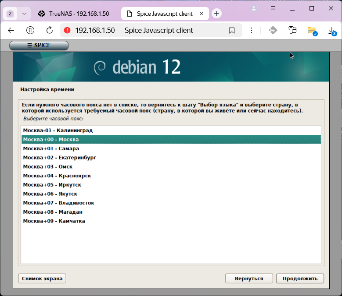Select timezone Москва-01 - Калининград
Image resolution: width=342 pixels, height=296 pixels.
coord(171,130)
